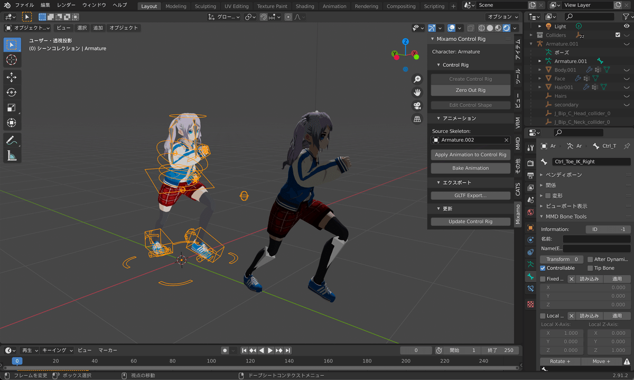Screen dimensions: 634x380
Task: Switch to the Sculpting workspace tab
Action: (206, 6)
